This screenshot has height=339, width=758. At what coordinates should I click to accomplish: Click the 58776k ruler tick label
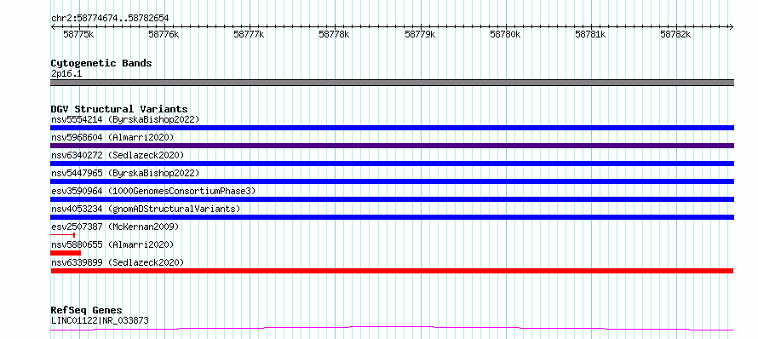164,34
